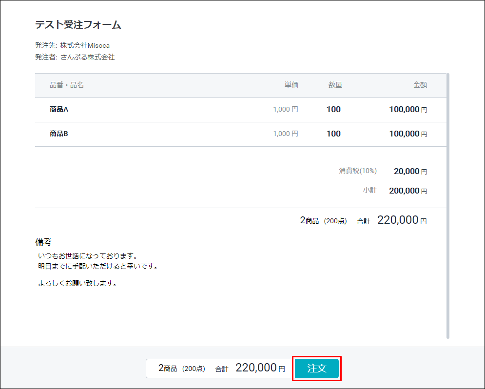Click 発注者: さんぷる株式会社 text
Screen dimensions: 485x389
click(75, 57)
